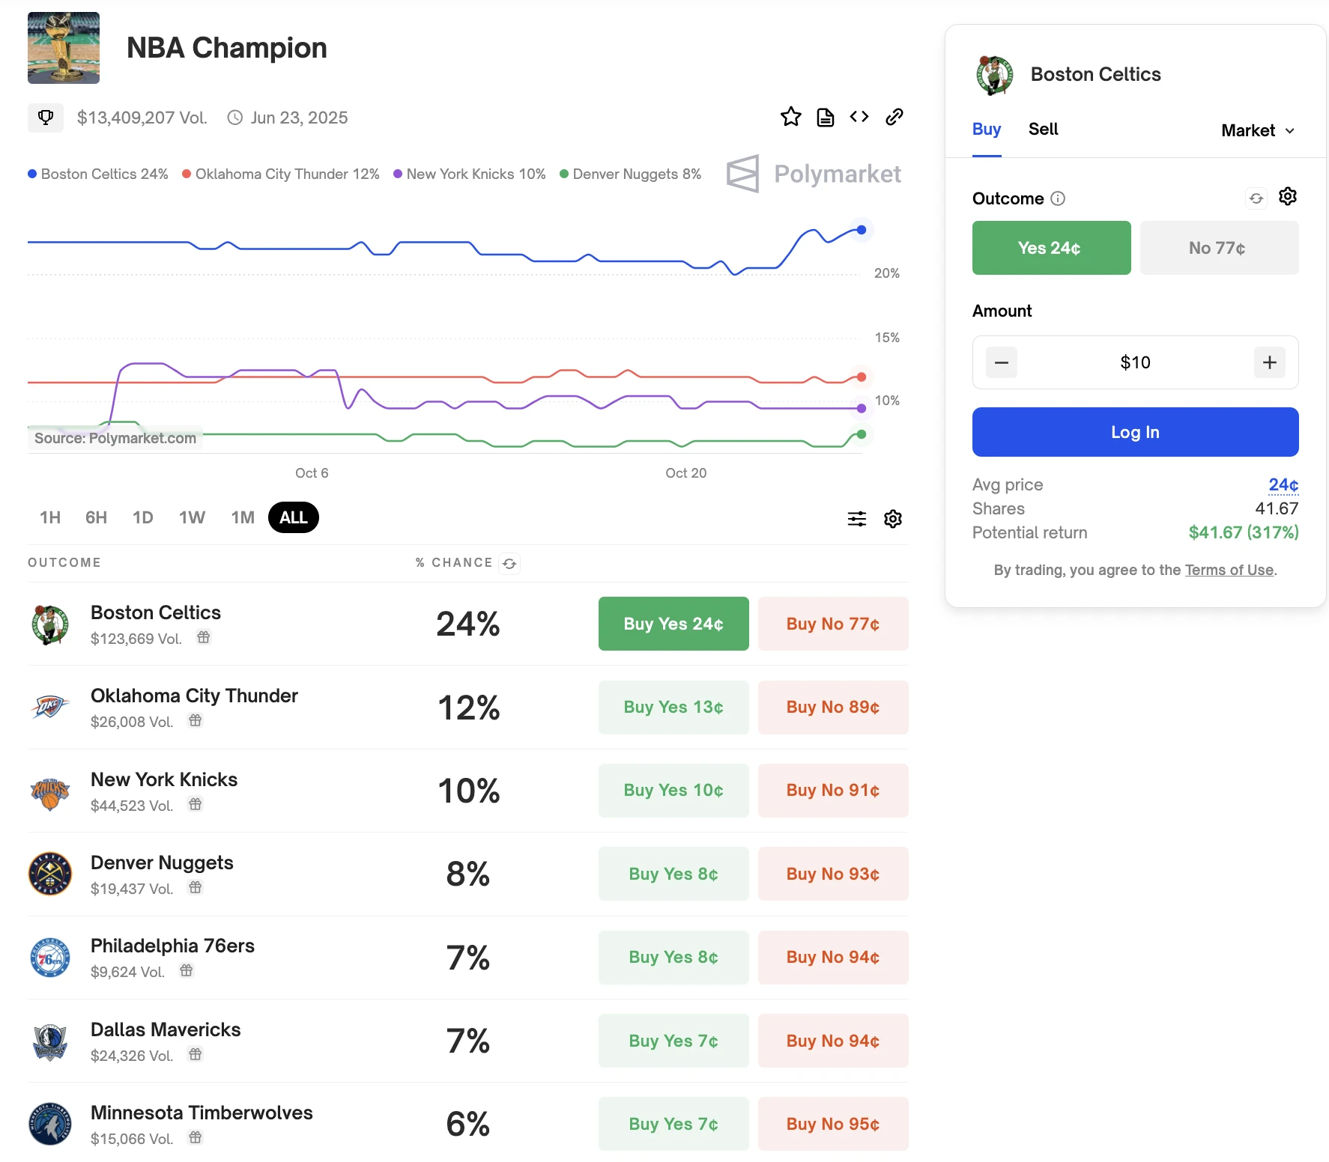Click the 24¢ average price link
The image size is (1329, 1162).
[x=1283, y=485]
